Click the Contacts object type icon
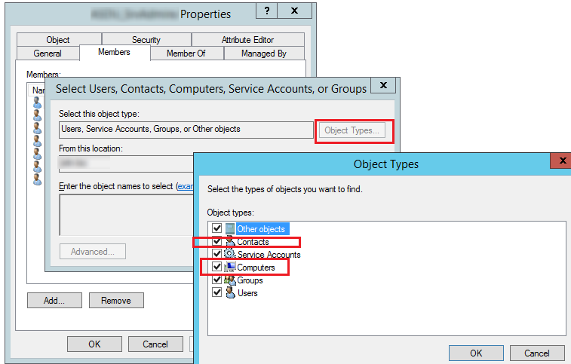This screenshot has height=364, width=571. (230, 242)
